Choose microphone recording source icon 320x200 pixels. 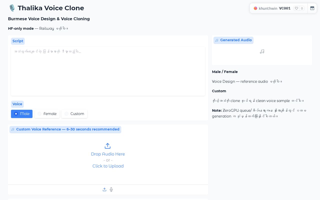pyautogui.click(x=111, y=189)
